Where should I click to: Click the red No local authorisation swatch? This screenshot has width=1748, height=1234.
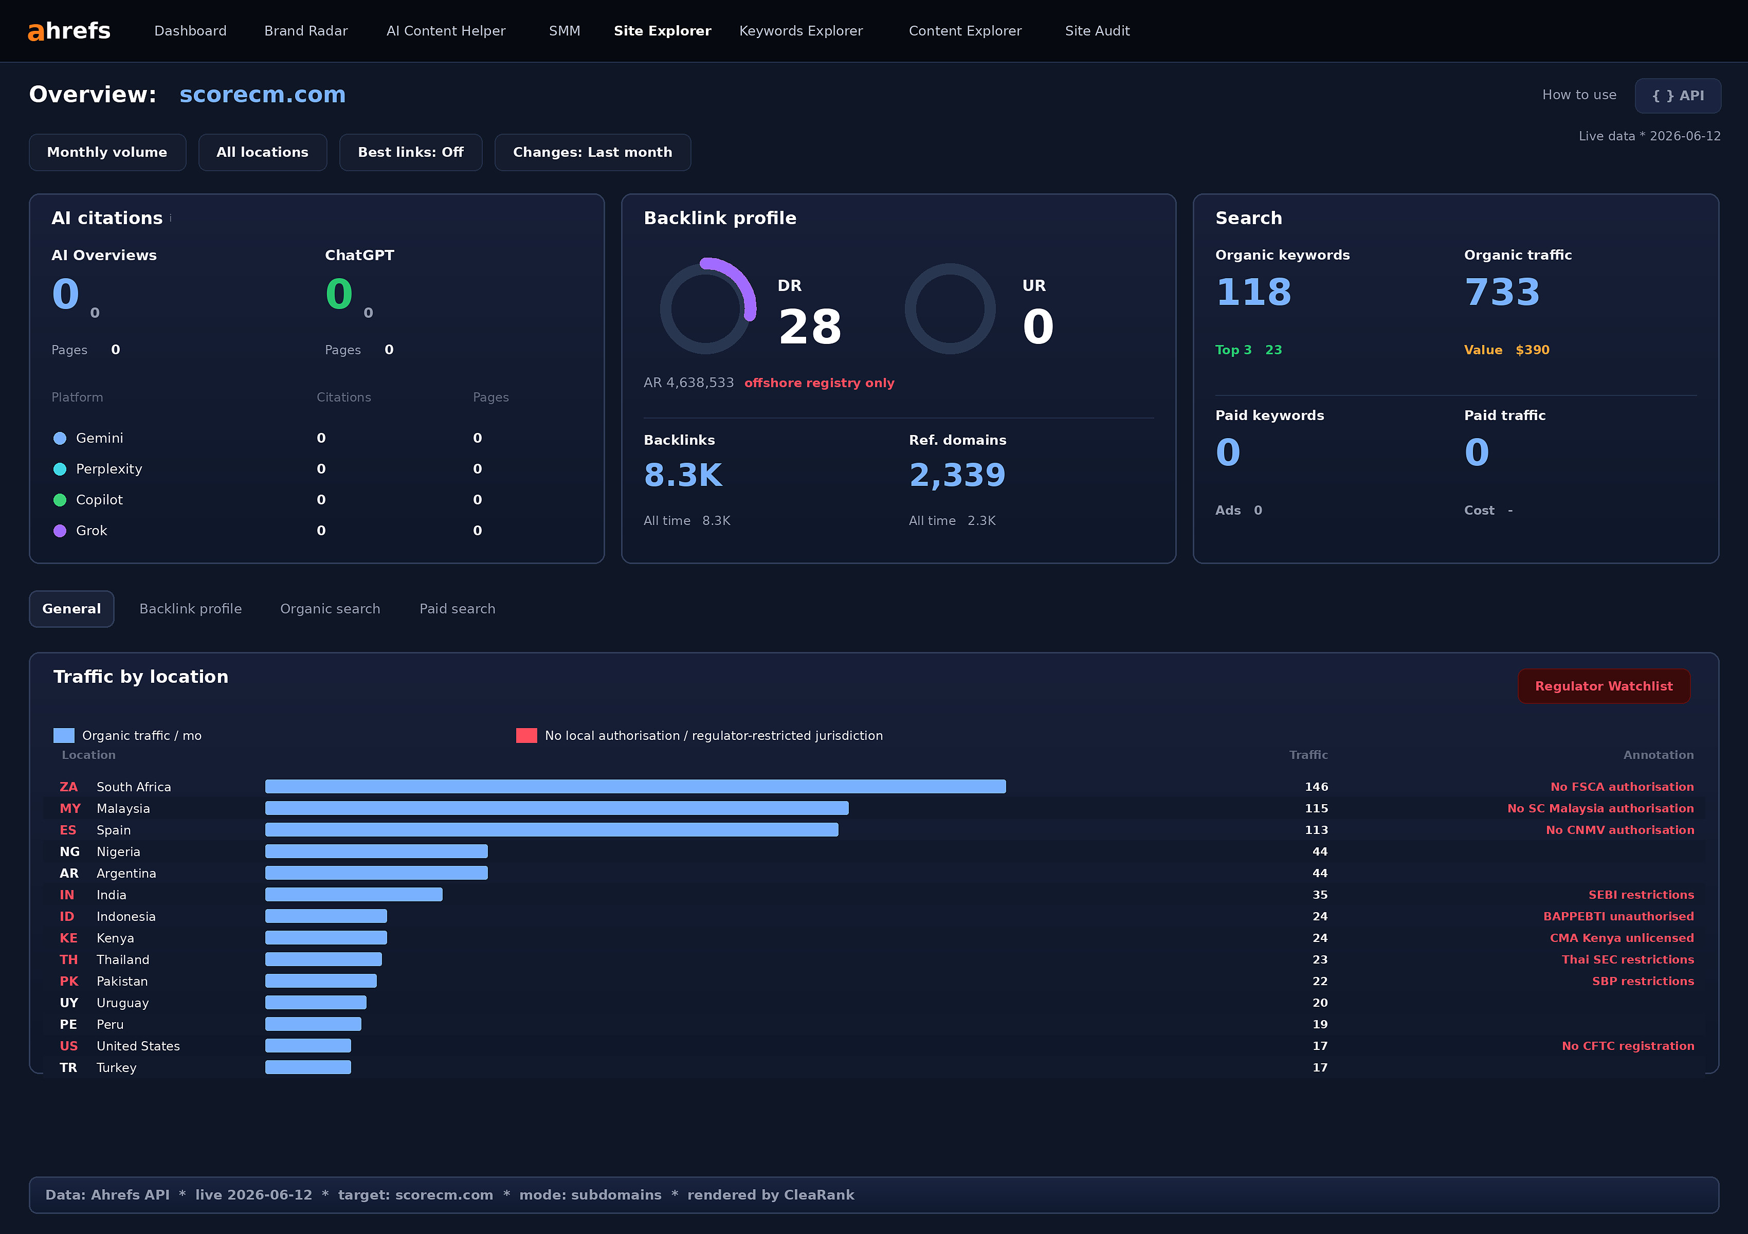(x=527, y=736)
